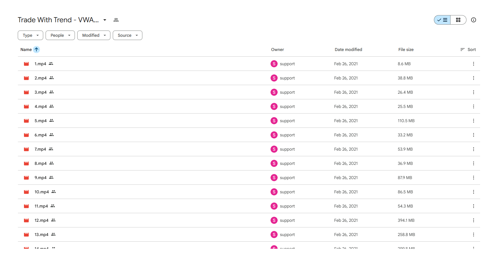Click the Sort button
The height and width of the screenshot is (271, 502).
(x=468, y=50)
